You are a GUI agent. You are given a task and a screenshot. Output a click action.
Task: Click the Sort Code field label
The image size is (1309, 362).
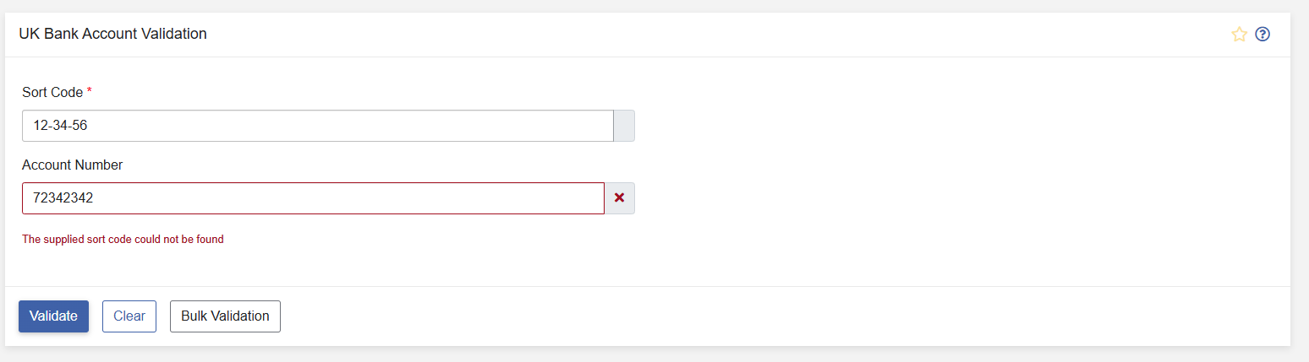click(x=52, y=92)
